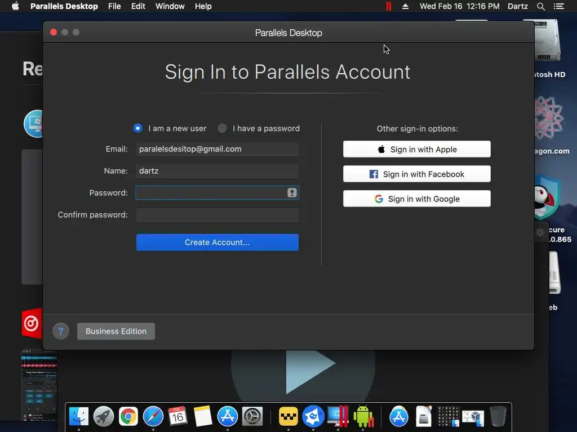The image size is (577, 432).
Task: Close the Parallels Desktop sign-in window
Action: (54, 32)
